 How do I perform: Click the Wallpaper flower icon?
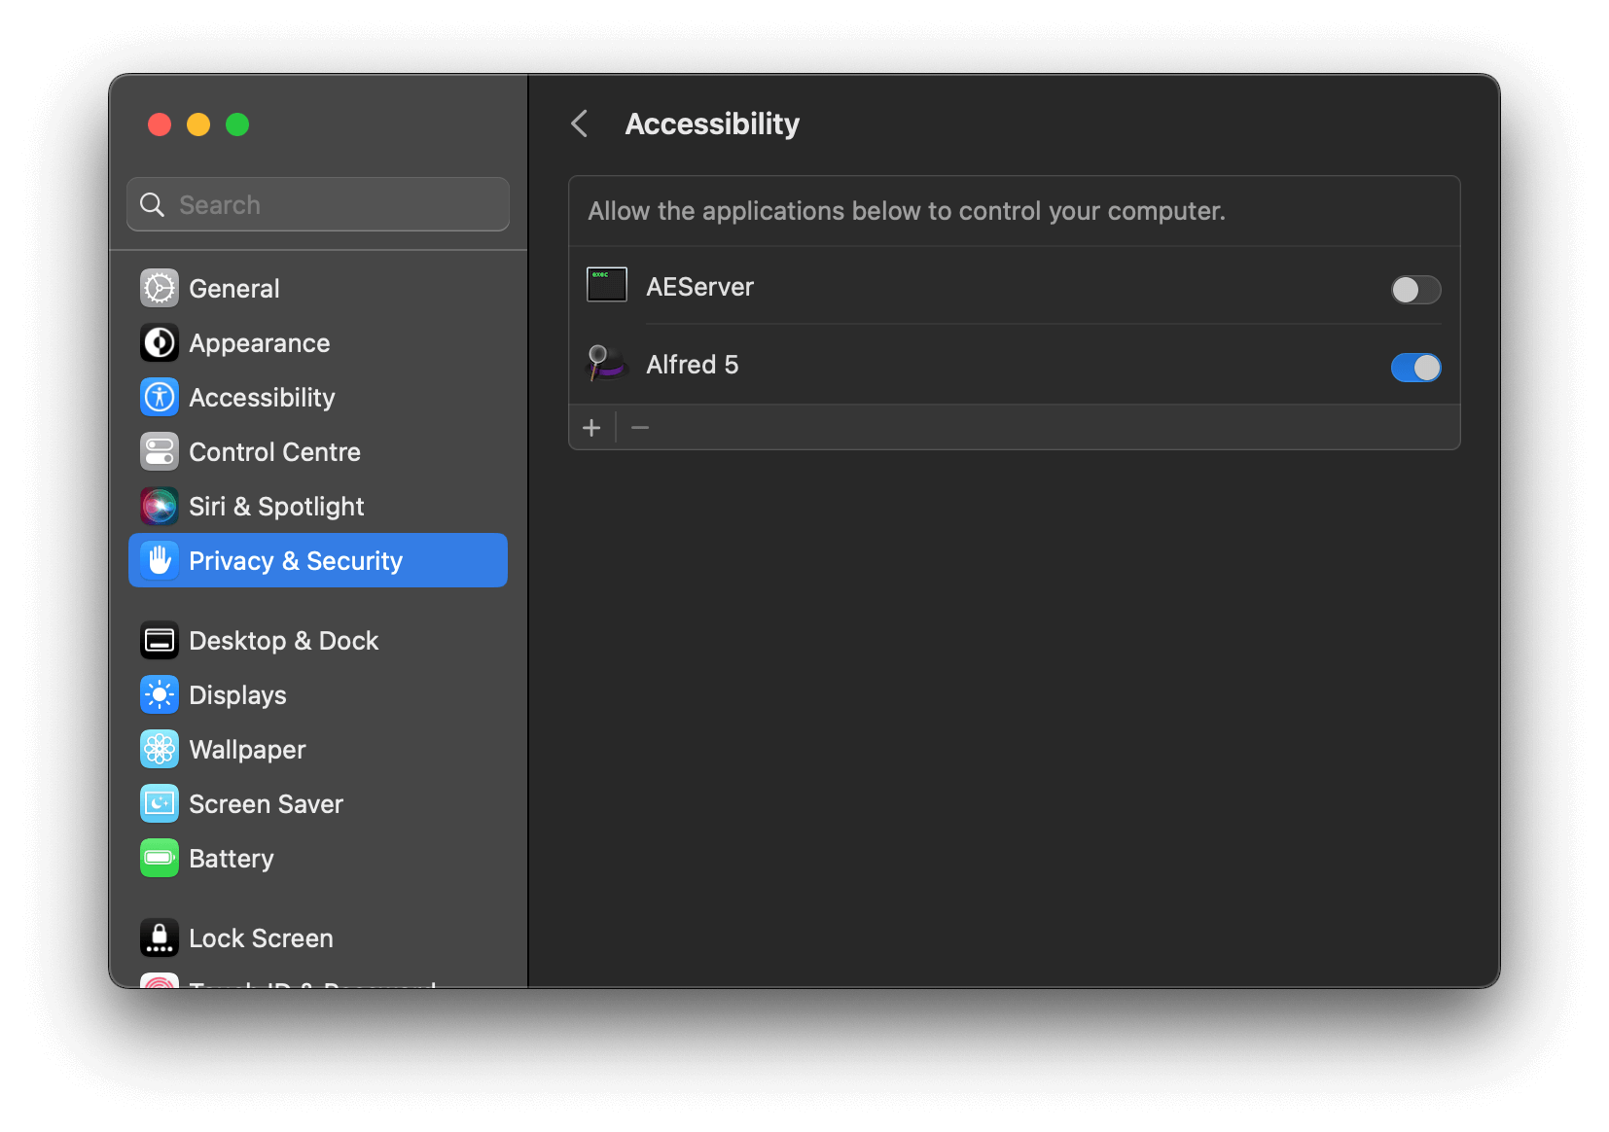[x=160, y=750]
